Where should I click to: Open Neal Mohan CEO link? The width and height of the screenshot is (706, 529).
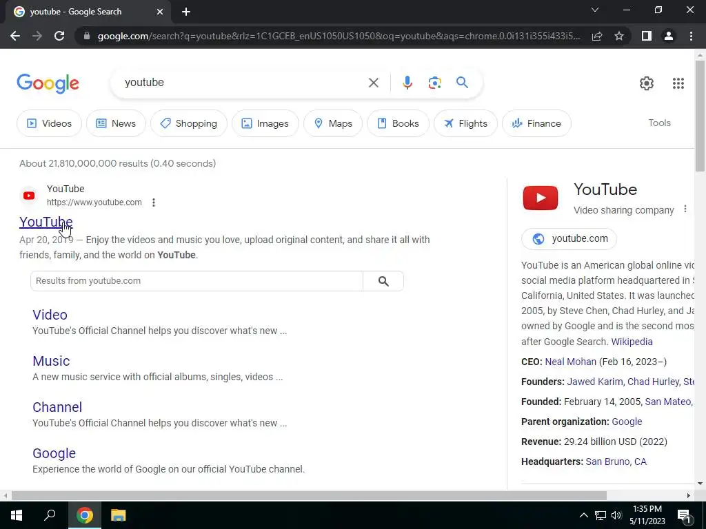click(570, 362)
